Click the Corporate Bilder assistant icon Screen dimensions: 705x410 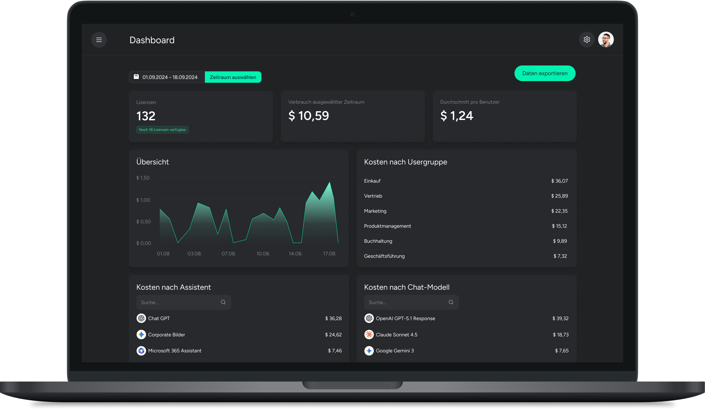pos(141,335)
